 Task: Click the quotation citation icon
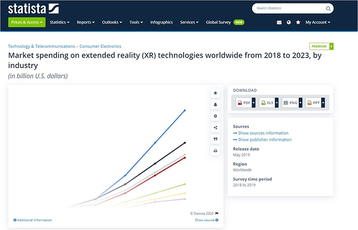coord(215,139)
